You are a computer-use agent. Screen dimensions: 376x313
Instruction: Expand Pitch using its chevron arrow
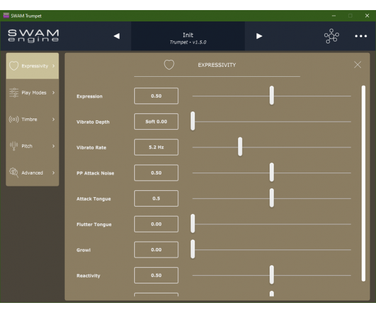pyautogui.click(x=54, y=146)
